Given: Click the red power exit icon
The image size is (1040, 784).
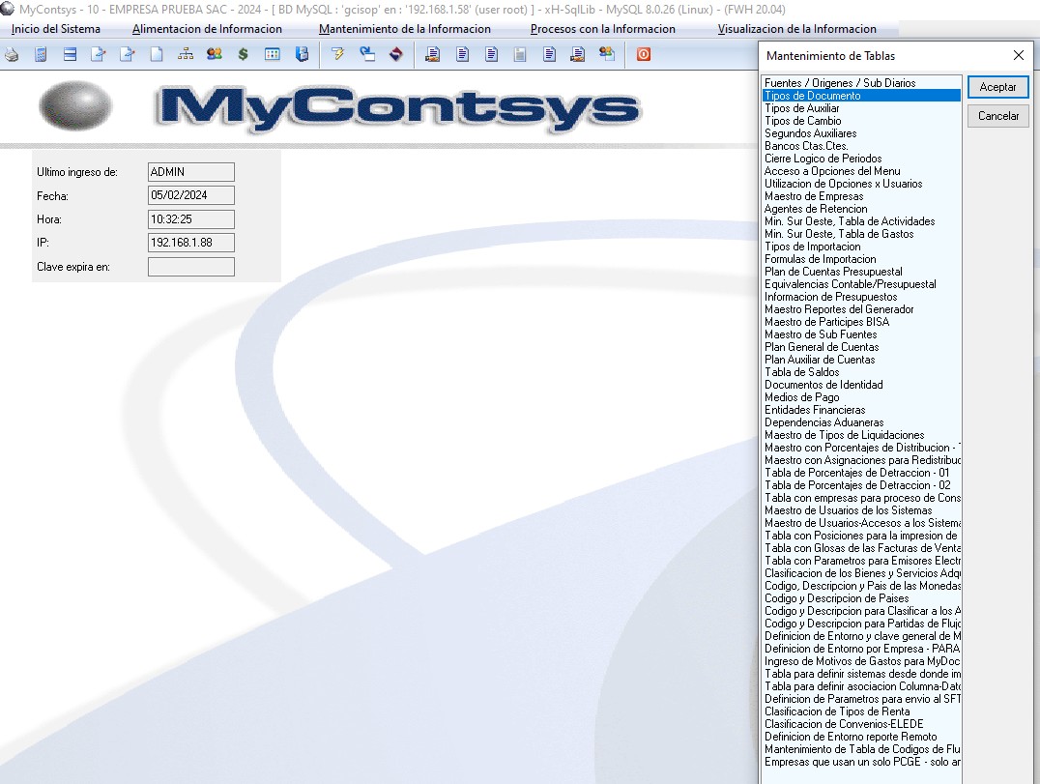Looking at the screenshot, I should (x=643, y=55).
